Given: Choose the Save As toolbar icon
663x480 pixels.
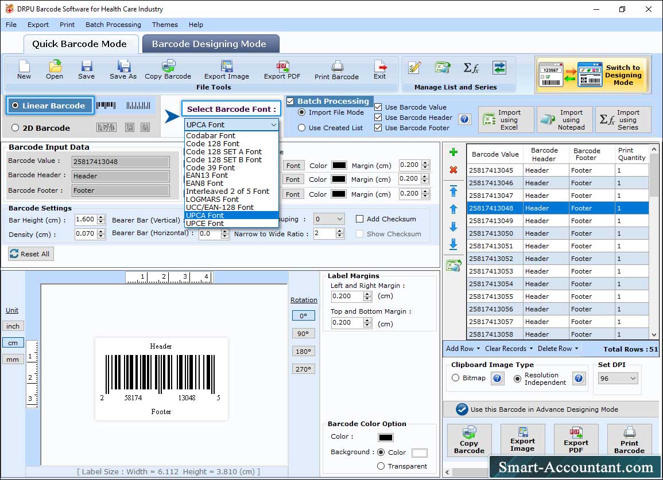Looking at the screenshot, I should [x=123, y=70].
